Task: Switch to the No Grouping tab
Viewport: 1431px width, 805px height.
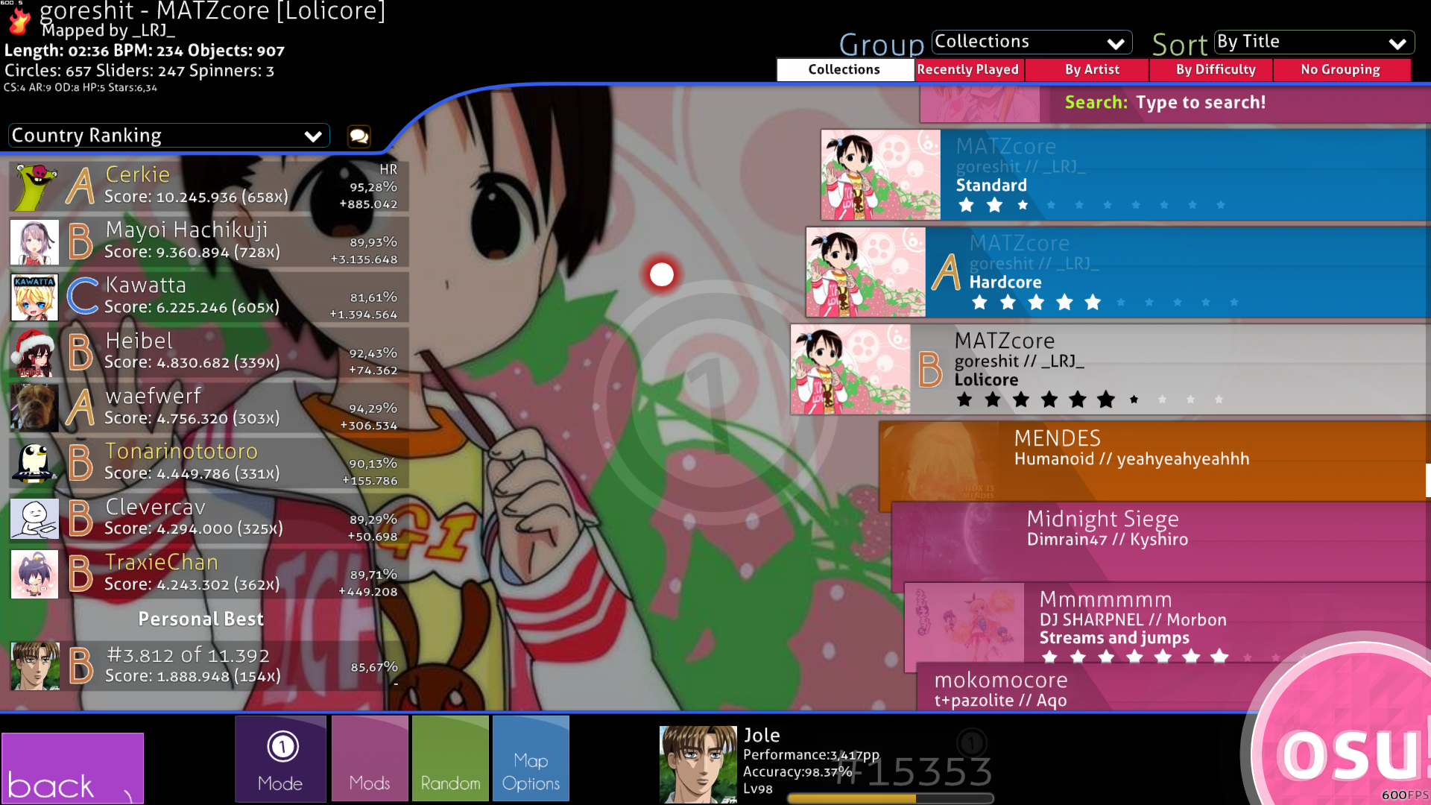Action: [1342, 70]
